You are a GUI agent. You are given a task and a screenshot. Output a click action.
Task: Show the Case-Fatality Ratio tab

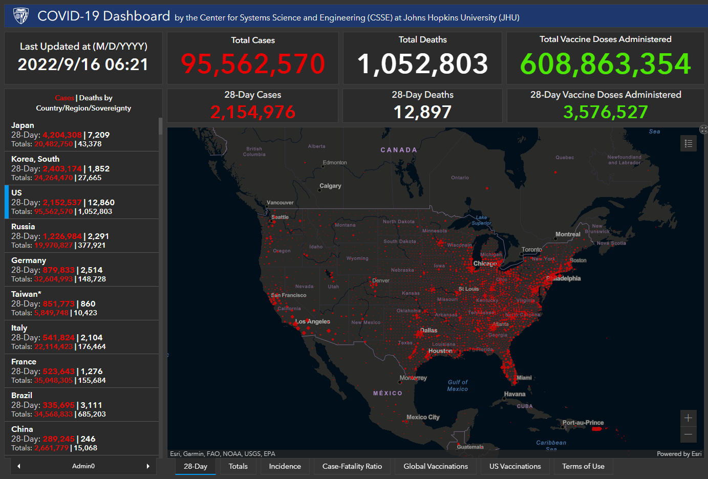pyautogui.click(x=352, y=466)
